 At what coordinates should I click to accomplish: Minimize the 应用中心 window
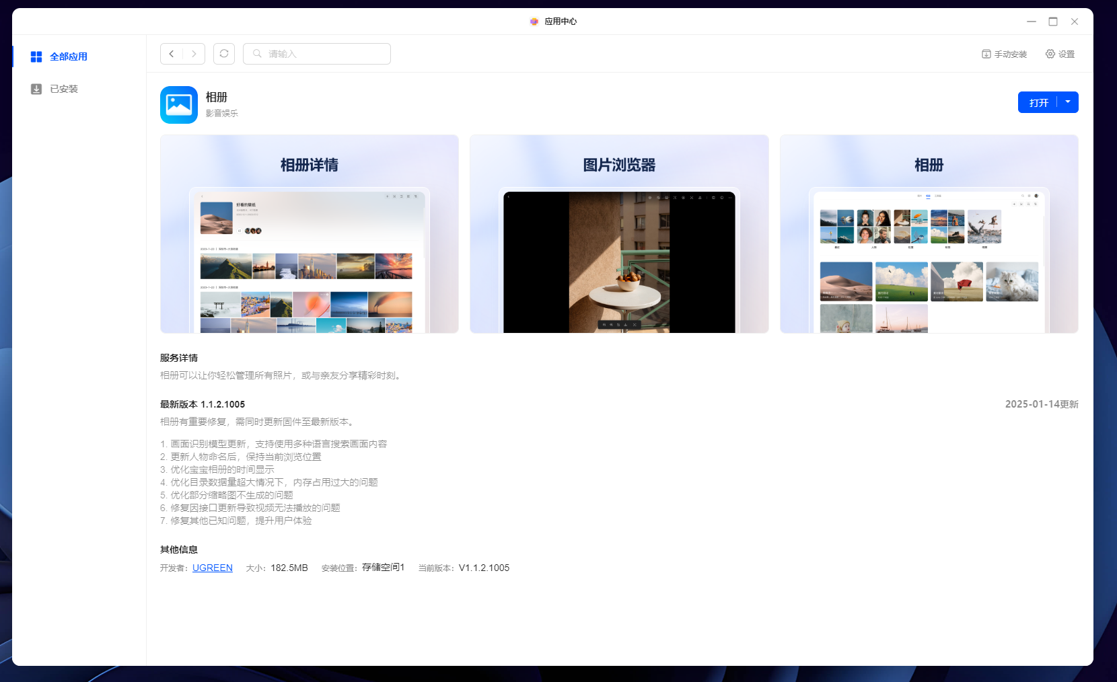coord(1031,22)
